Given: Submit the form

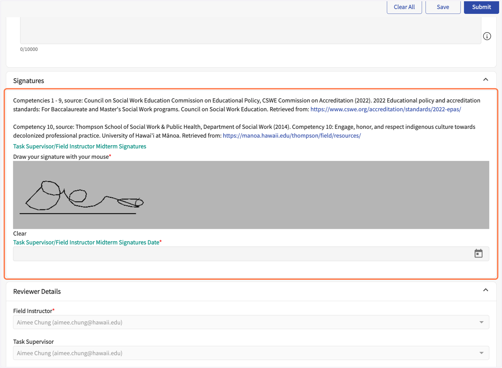Looking at the screenshot, I should point(482,7).
